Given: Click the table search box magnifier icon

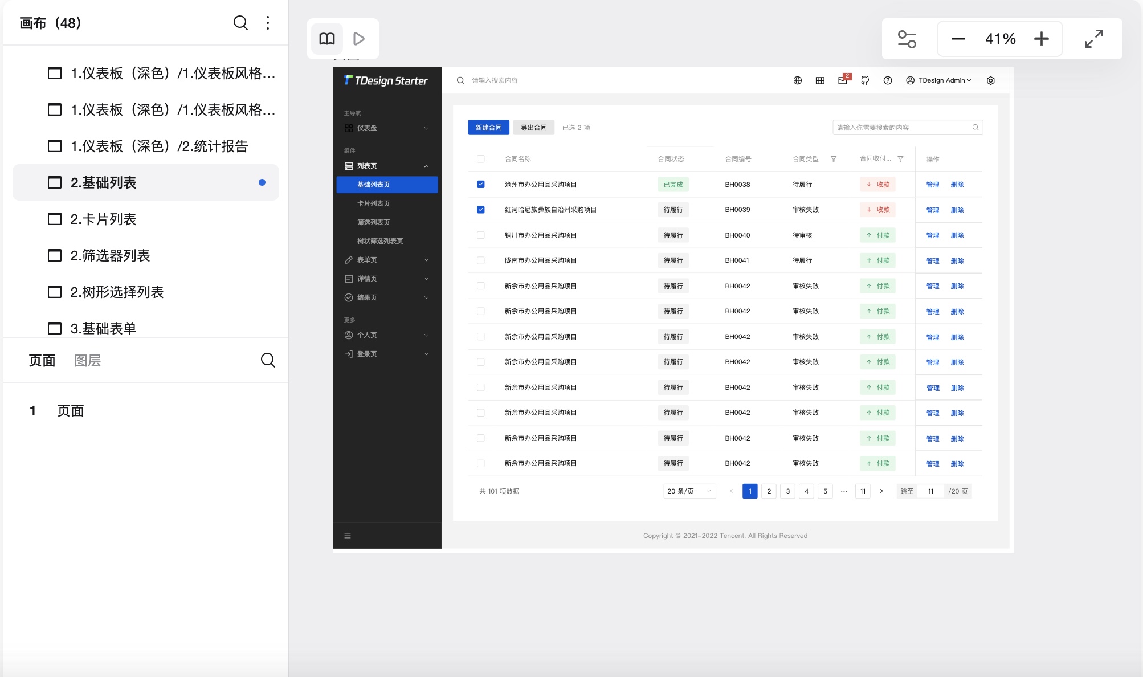Looking at the screenshot, I should click(x=975, y=128).
